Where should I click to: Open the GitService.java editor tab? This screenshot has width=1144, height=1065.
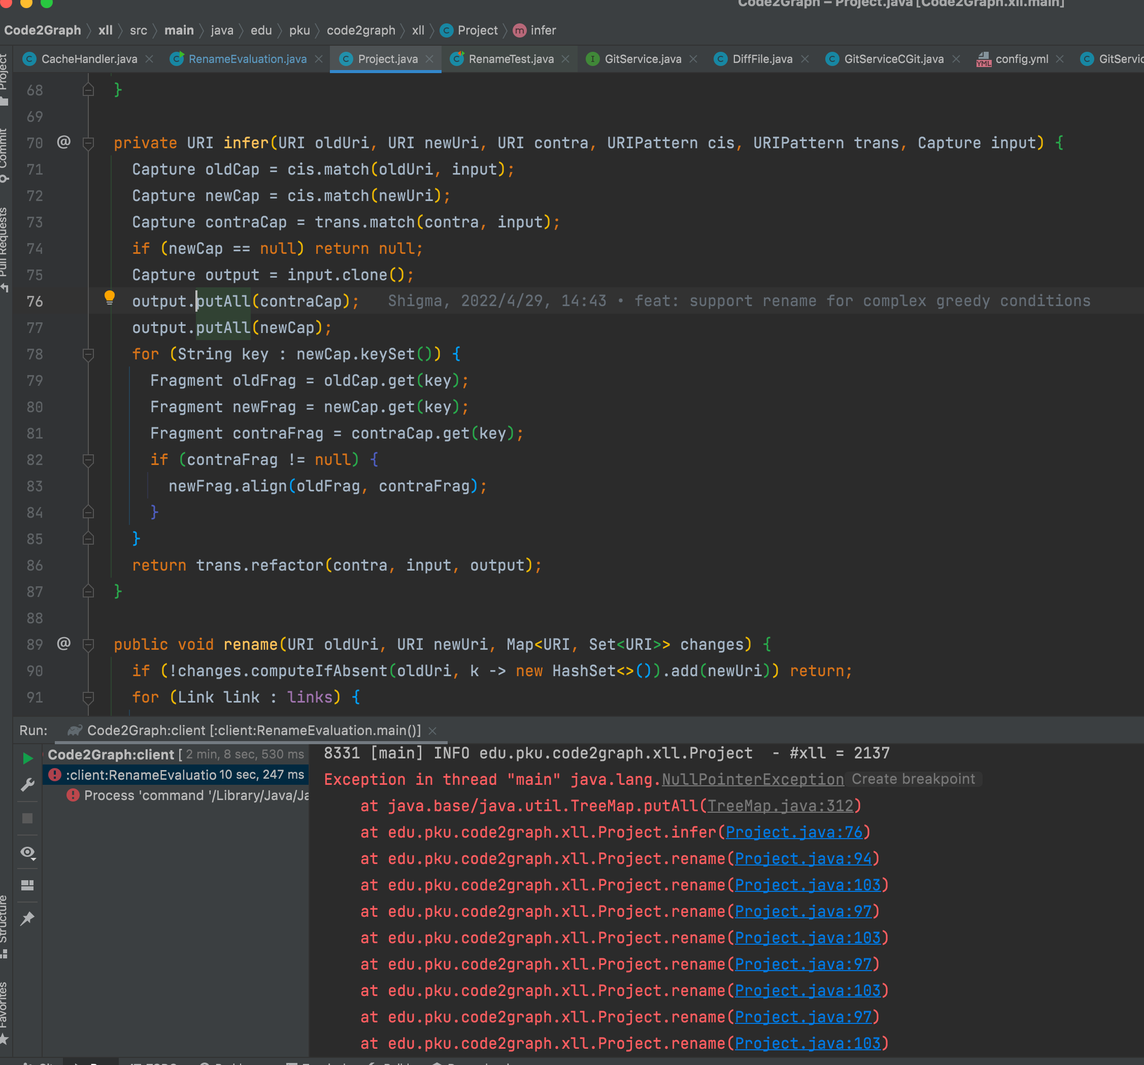tap(642, 59)
